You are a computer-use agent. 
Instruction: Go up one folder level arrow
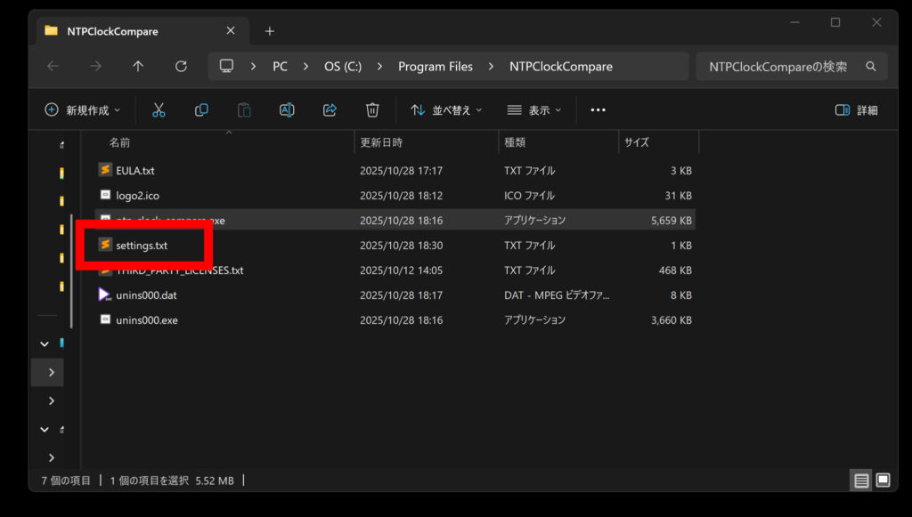point(138,67)
